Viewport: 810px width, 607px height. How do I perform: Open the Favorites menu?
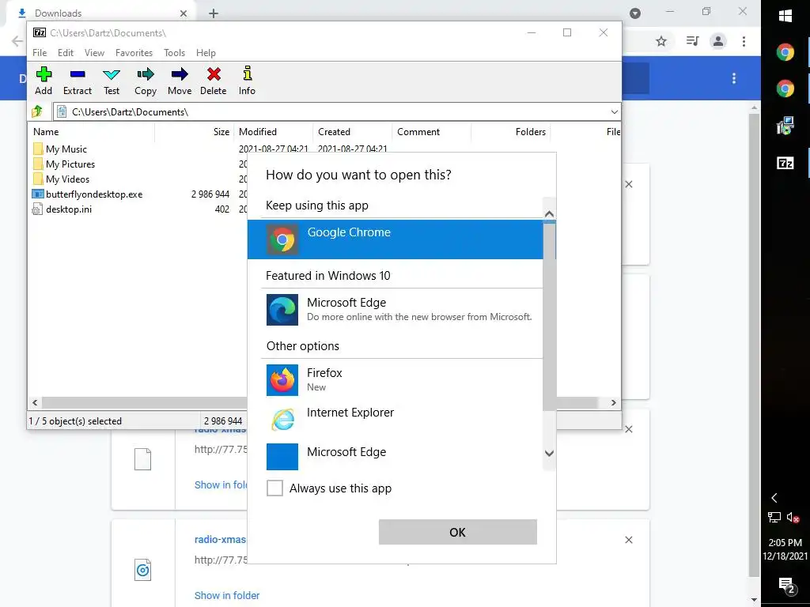pos(134,53)
